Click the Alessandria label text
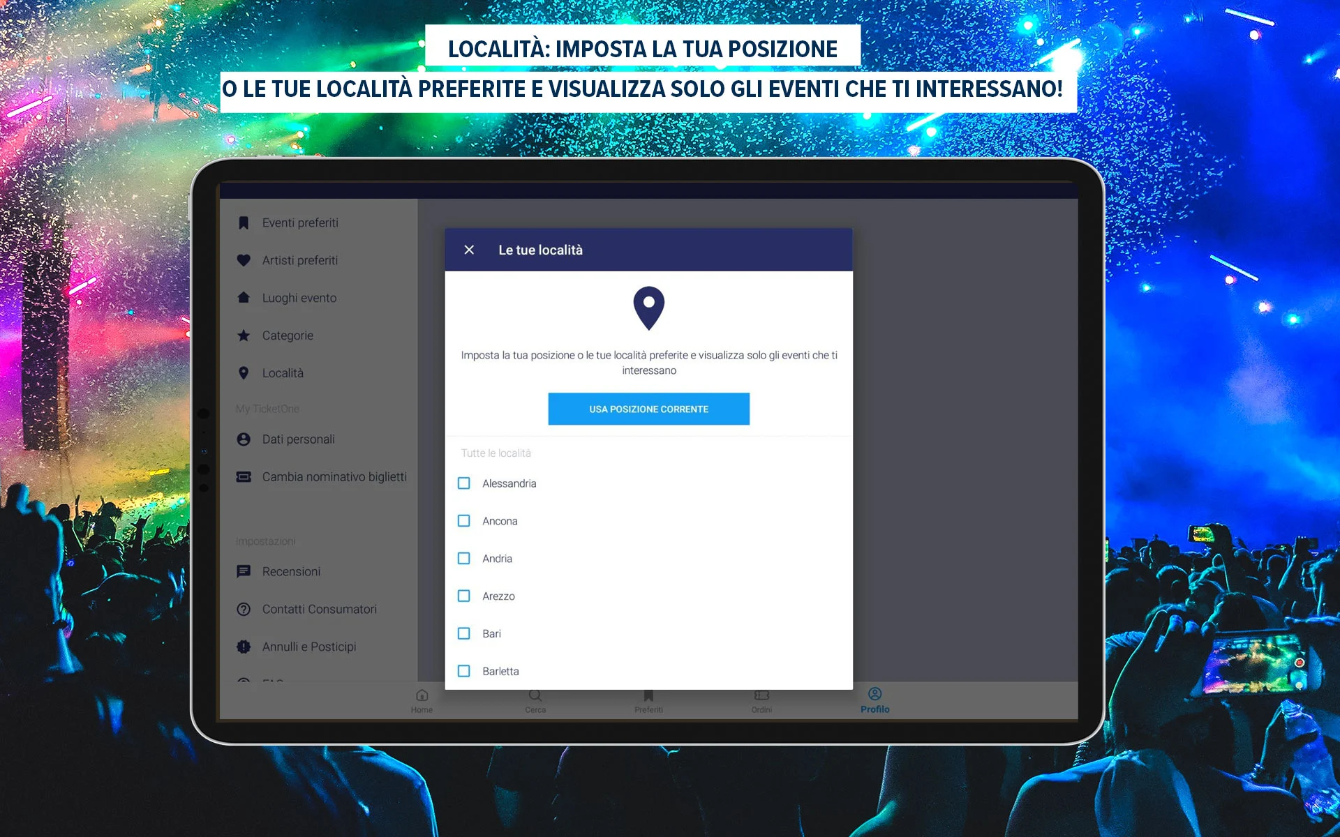Screen dimensions: 1340x837 [x=509, y=483]
